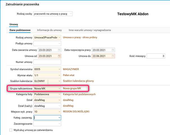Enable Wydrukuj umowę po zatwierdzeniu checkbox

[x=11, y=130]
